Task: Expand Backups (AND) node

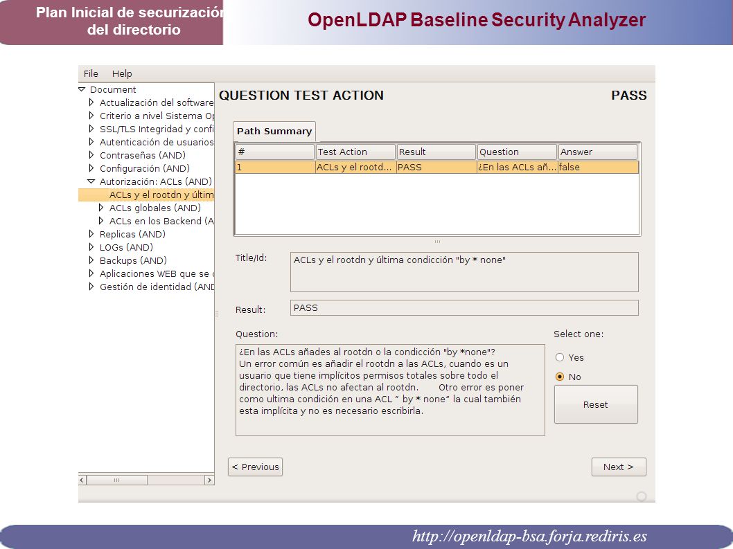Action: tap(91, 260)
